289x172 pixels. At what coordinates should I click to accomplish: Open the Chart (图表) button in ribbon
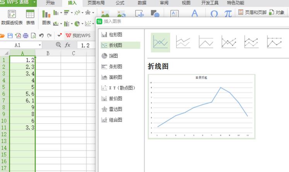click(46, 17)
